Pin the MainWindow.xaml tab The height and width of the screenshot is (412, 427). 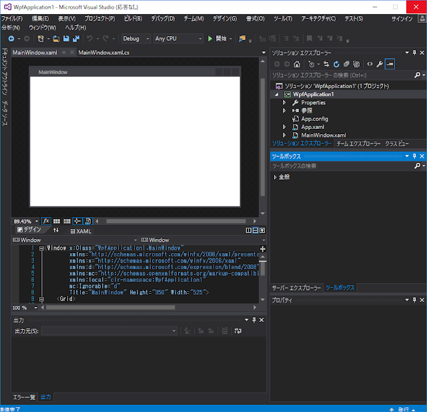coord(63,53)
